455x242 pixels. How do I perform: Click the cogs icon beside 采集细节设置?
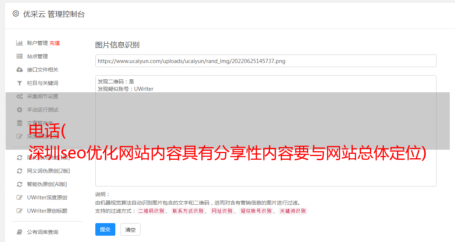(x=20, y=96)
